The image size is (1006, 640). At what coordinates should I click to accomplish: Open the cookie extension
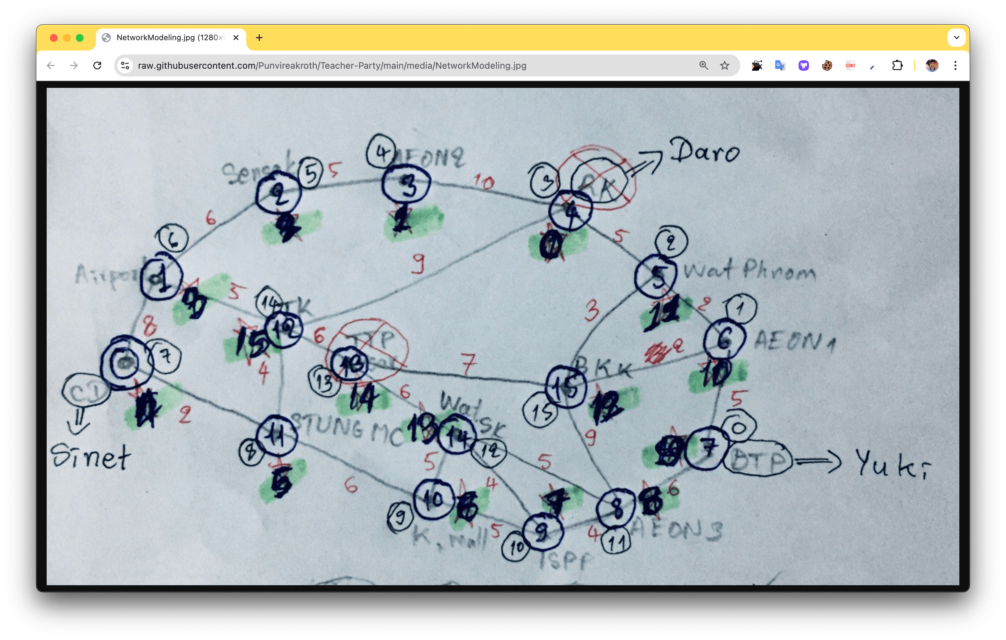827,65
